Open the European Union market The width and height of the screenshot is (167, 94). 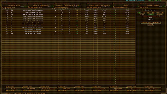point(14,5)
